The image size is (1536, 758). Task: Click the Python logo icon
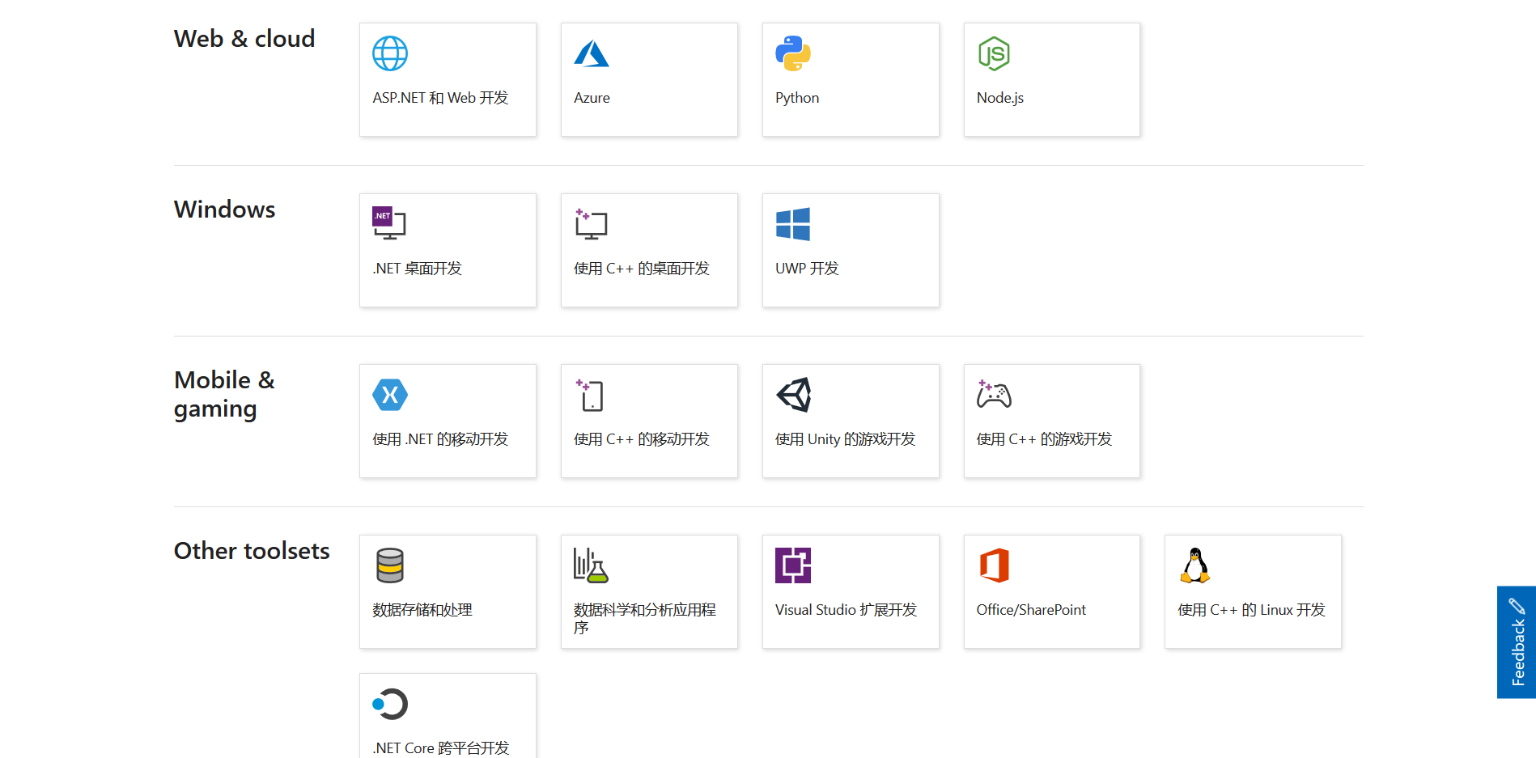click(793, 53)
